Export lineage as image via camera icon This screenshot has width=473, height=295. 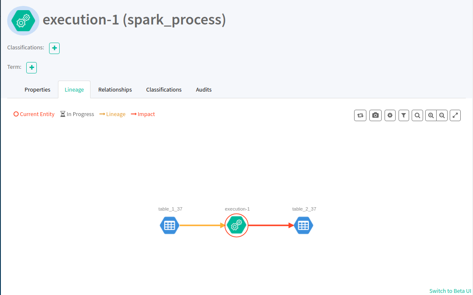click(375, 115)
